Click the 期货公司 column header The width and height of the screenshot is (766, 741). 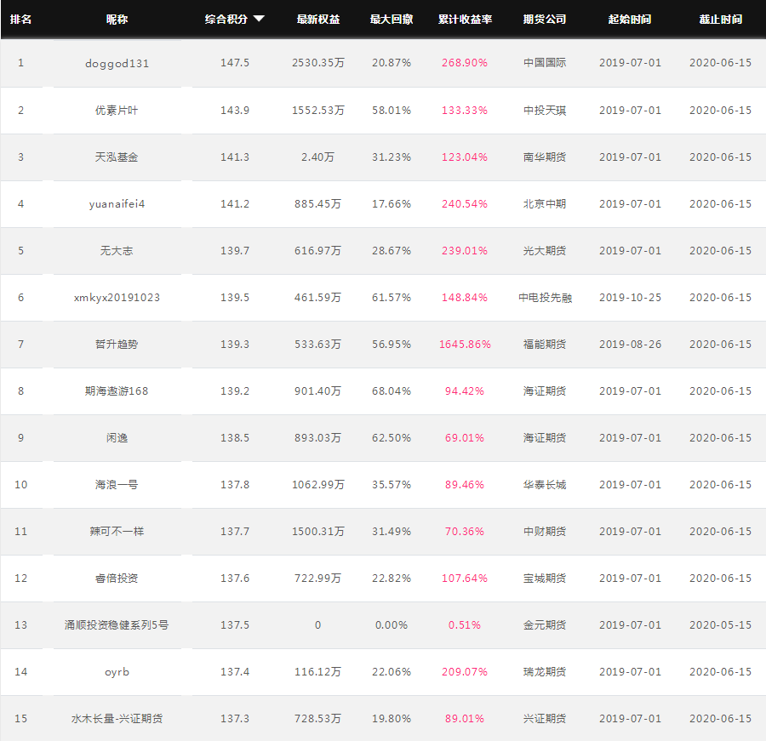coord(545,19)
